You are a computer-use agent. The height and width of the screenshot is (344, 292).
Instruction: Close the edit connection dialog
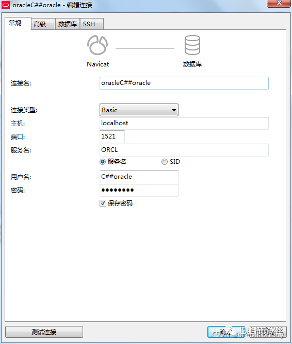pyautogui.click(x=279, y=3)
